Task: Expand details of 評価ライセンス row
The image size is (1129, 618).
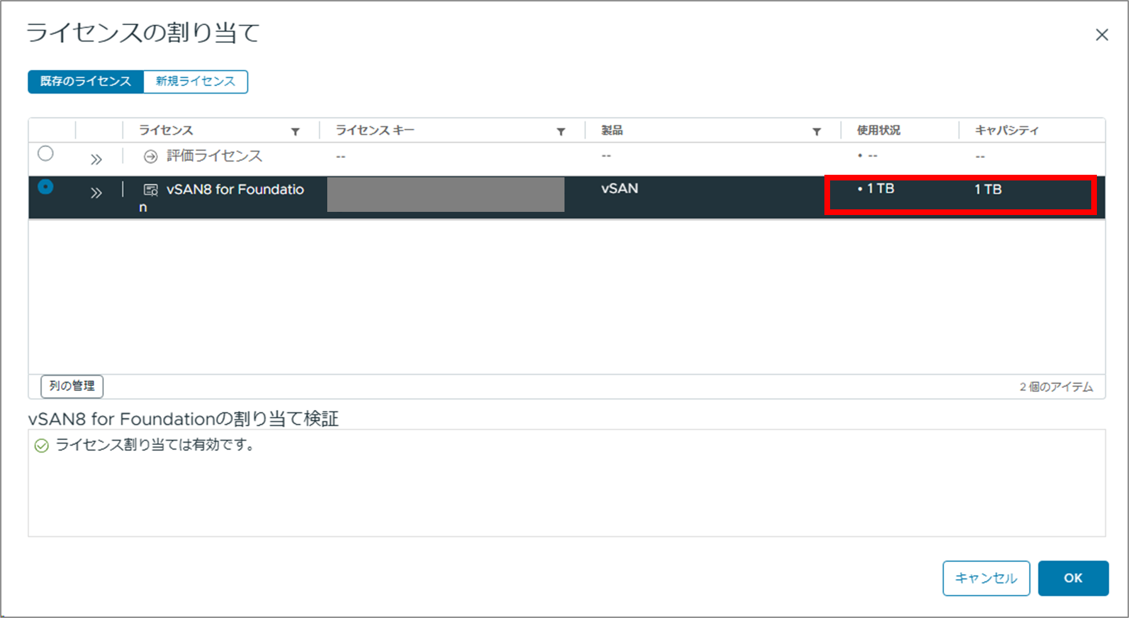Action: click(96, 159)
